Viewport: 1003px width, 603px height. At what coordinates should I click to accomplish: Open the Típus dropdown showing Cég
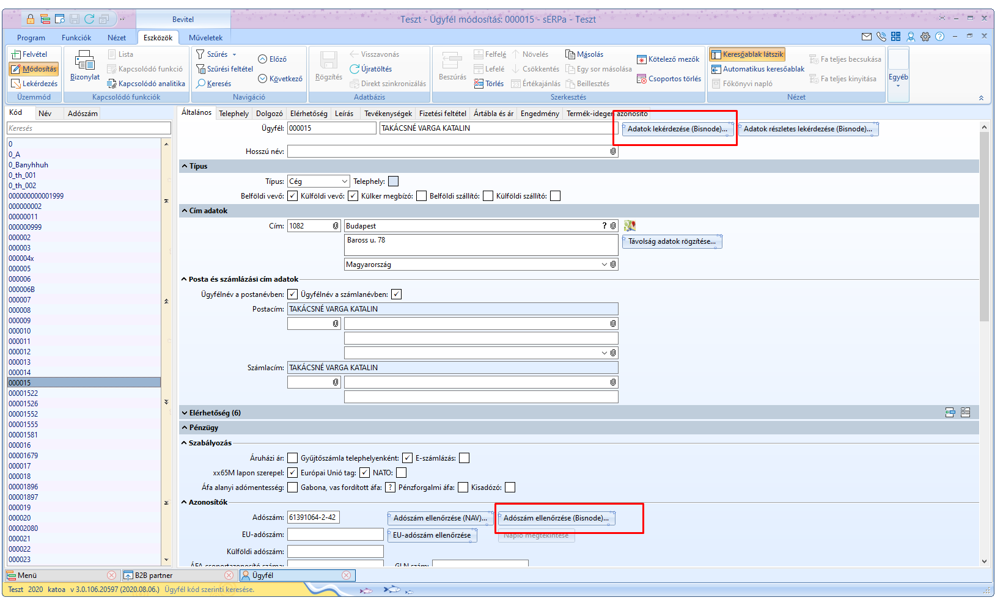point(344,181)
